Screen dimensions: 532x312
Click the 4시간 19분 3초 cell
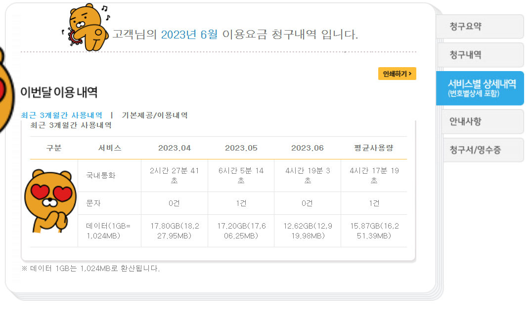[x=308, y=175]
